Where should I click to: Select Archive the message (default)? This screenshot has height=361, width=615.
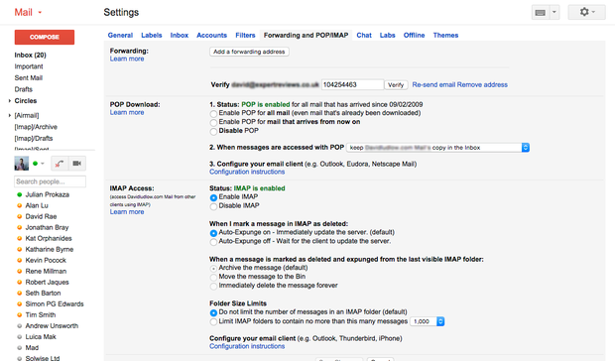pyautogui.click(x=213, y=269)
